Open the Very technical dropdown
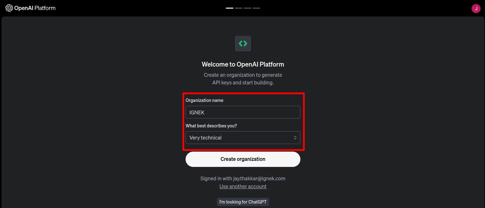The image size is (485, 208). 243,138
